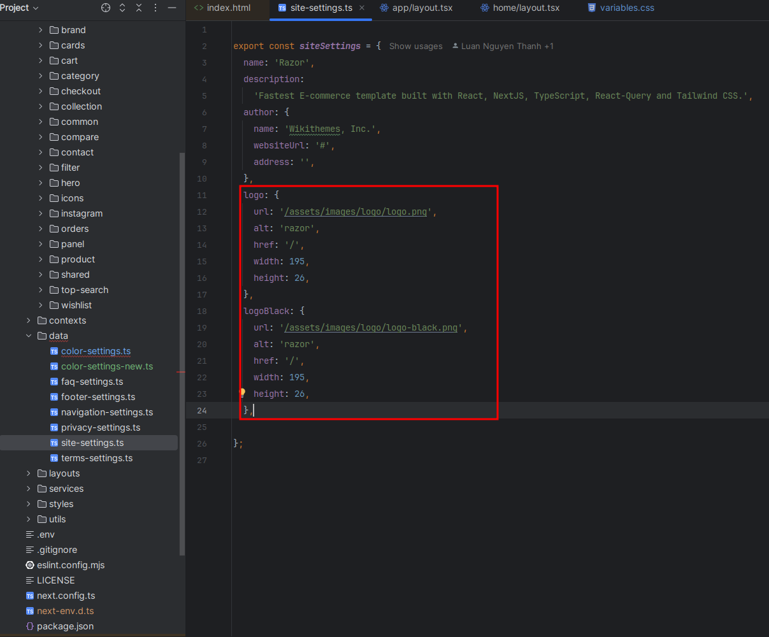Open the Project panel options kebab menu
This screenshot has width=769, height=637.
point(155,8)
